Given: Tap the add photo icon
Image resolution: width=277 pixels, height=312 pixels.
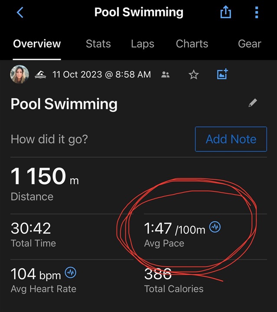Looking at the screenshot, I should pos(222,74).
